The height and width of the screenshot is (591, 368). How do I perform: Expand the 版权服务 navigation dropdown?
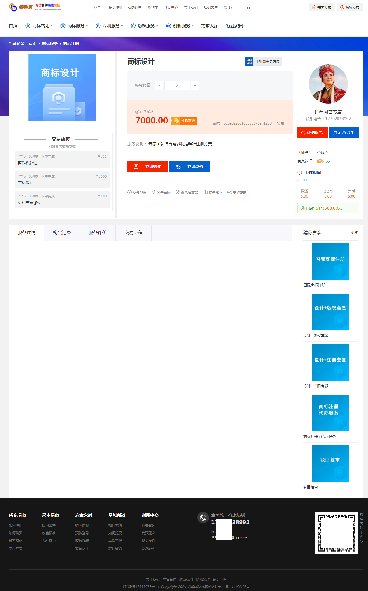[144, 26]
